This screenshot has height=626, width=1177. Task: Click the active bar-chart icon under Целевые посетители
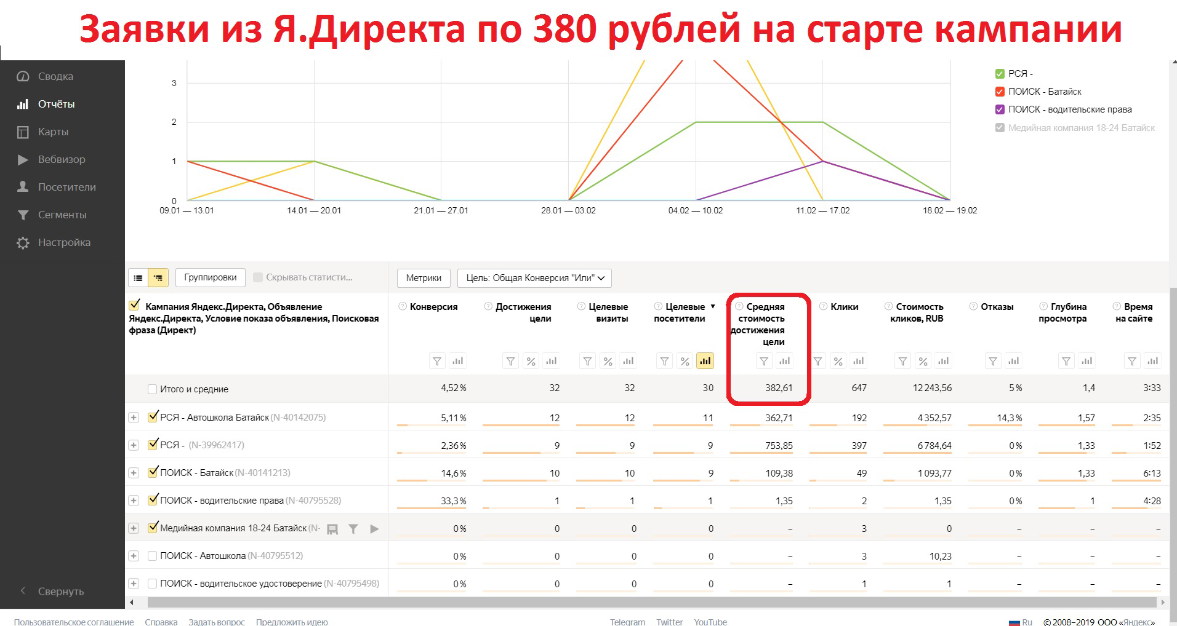pyautogui.click(x=705, y=362)
